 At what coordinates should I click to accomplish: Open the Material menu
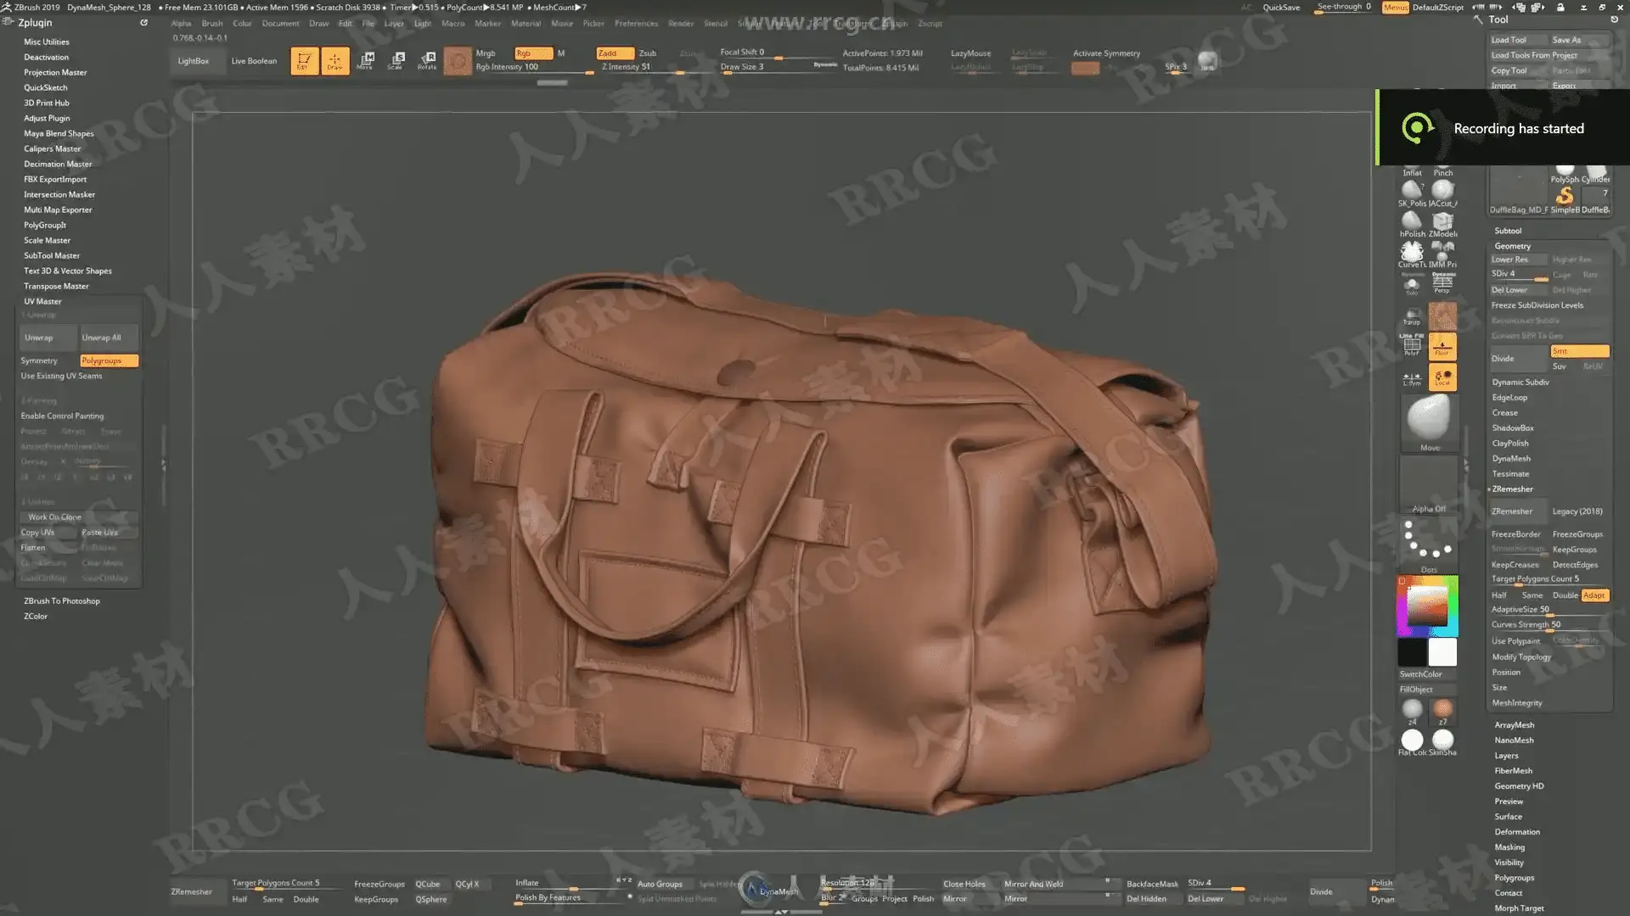coord(526,24)
